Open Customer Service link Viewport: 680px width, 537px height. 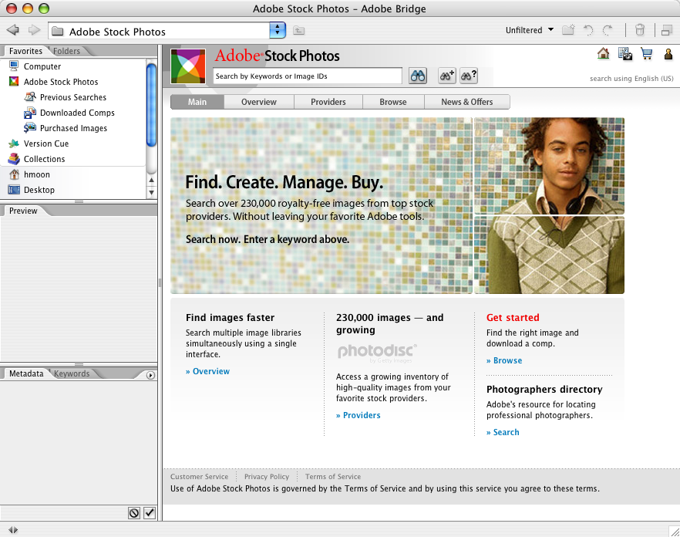(199, 477)
